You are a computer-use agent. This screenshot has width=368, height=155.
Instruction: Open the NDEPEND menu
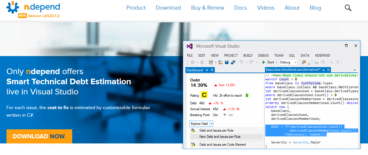point(322,56)
